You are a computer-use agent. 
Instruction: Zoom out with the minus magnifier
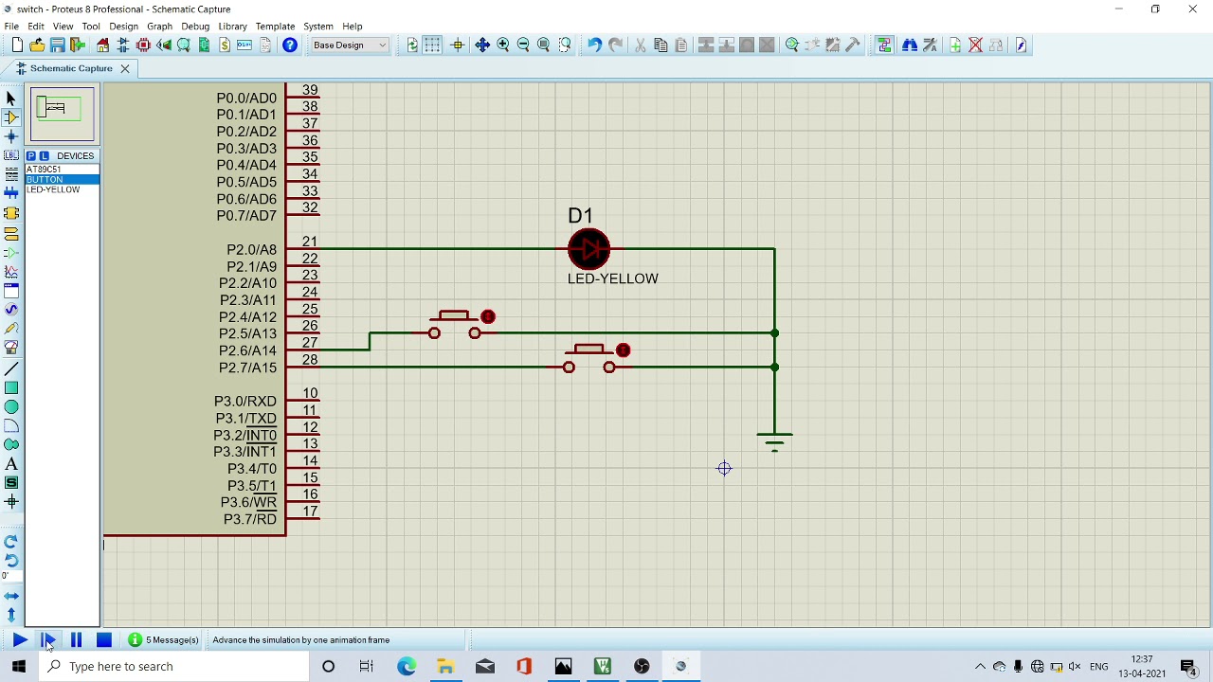[523, 45]
